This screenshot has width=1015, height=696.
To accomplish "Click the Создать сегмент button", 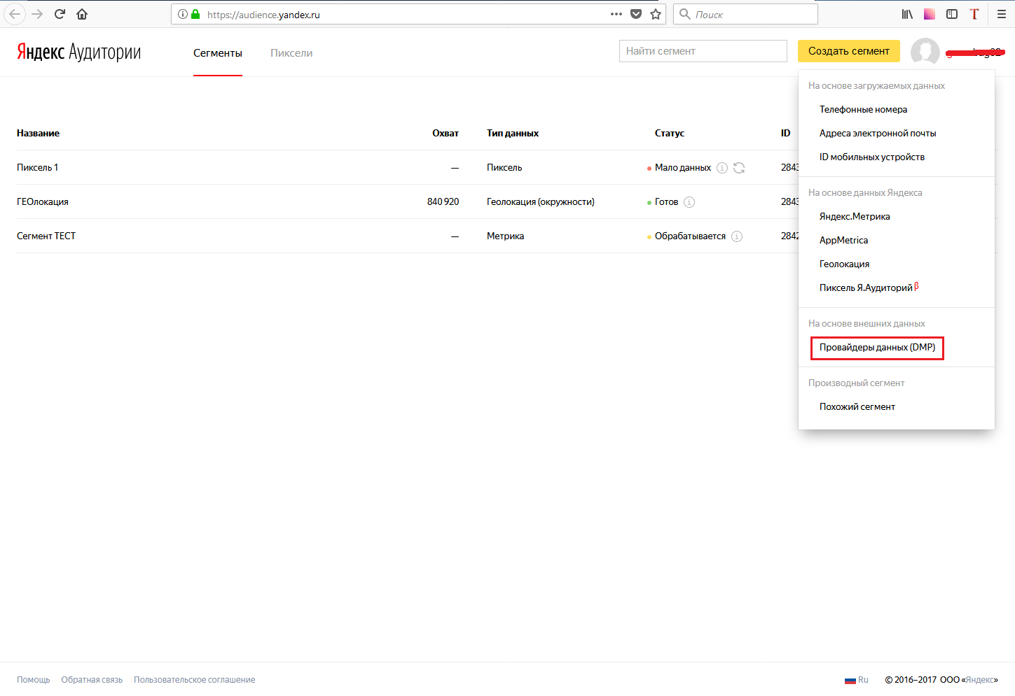I will (x=849, y=51).
